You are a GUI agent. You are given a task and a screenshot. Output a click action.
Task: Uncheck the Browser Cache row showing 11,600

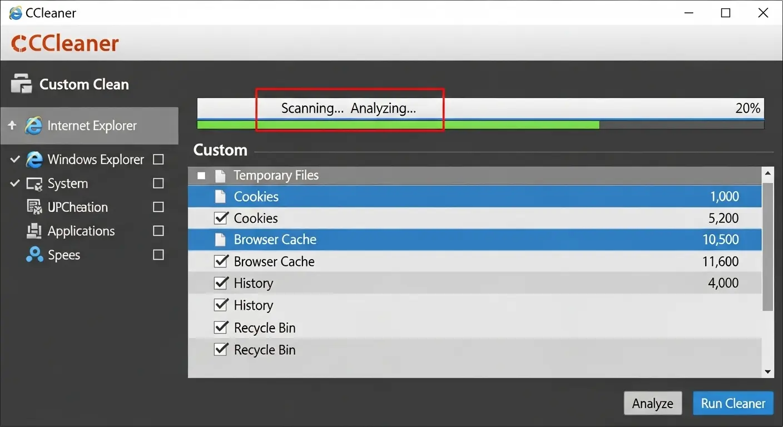(x=221, y=261)
